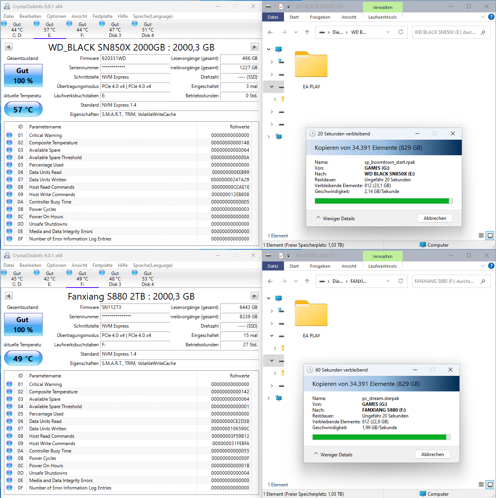Collapse Weniger Details in WD BLACK copy dialog
496x498 pixels.
335,218
